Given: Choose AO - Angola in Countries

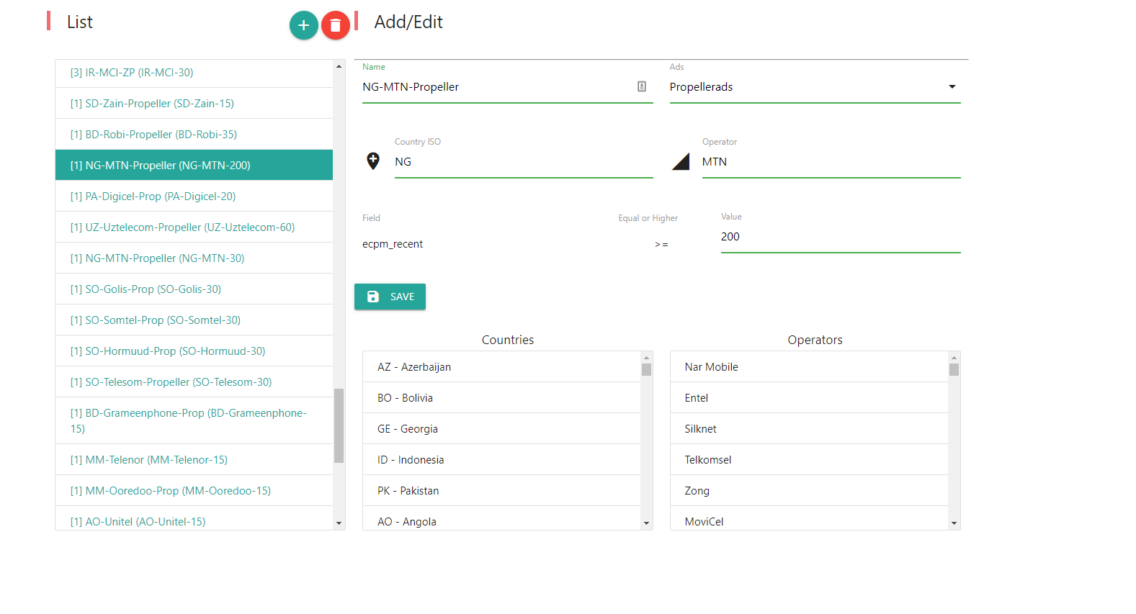Looking at the screenshot, I should click(x=501, y=520).
